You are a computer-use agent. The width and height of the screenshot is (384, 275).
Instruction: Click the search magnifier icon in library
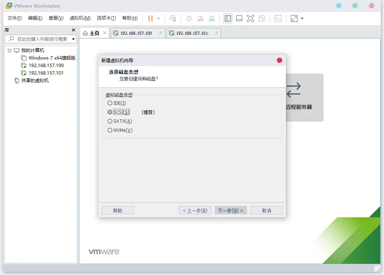11,39
